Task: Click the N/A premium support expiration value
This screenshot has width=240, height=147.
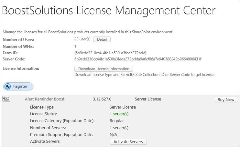Action: click(113, 135)
